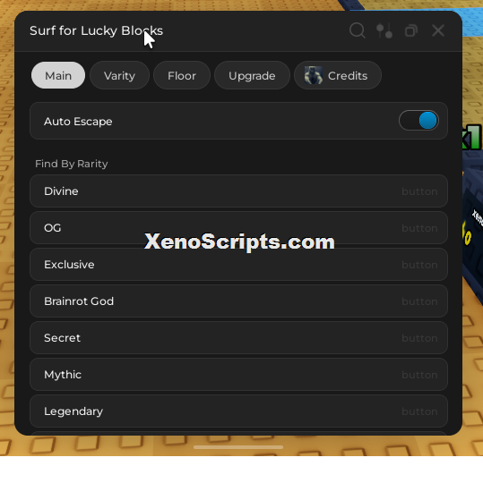Find brainrots by OG rarity
The image size is (483, 483).
point(238,228)
